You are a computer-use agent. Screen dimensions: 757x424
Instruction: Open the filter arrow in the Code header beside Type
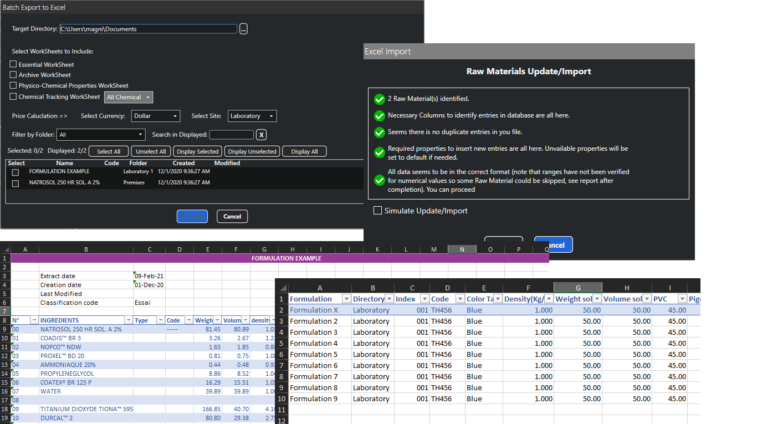(188, 320)
